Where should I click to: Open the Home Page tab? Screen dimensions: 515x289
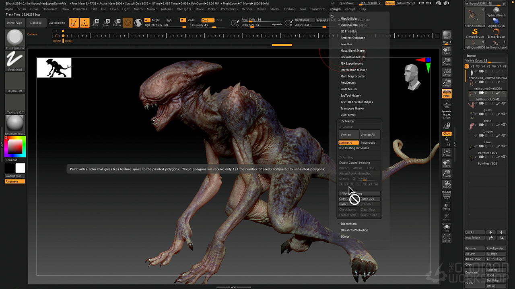point(14,23)
